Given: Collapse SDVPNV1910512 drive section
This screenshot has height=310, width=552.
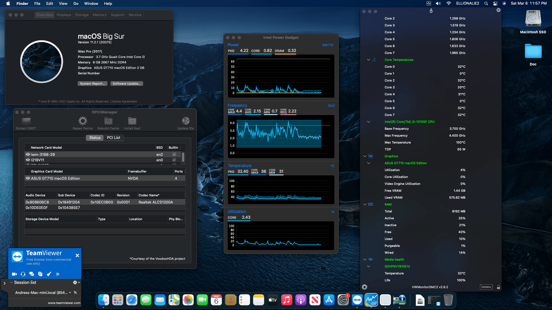Looking at the screenshot, I should pyautogui.click(x=369, y=266).
